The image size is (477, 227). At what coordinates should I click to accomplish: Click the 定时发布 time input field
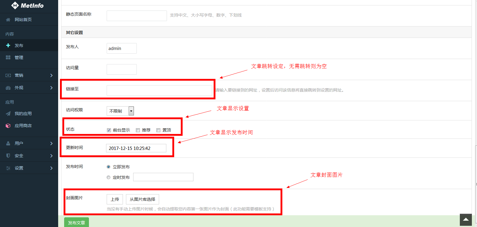pos(163,177)
